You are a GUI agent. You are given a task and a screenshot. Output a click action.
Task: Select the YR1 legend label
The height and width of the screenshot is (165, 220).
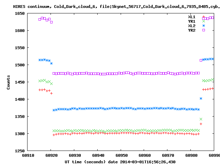point(192,21)
